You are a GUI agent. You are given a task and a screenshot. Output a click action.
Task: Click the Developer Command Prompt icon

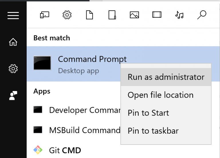pos(38,110)
